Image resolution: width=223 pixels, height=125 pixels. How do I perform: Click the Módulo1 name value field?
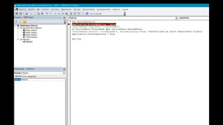pos(43,80)
